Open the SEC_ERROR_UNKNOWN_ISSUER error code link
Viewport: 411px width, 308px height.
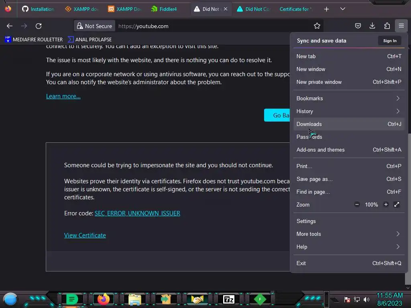coord(137,213)
